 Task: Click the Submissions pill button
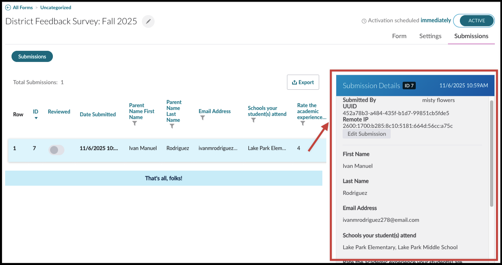[x=32, y=56]
